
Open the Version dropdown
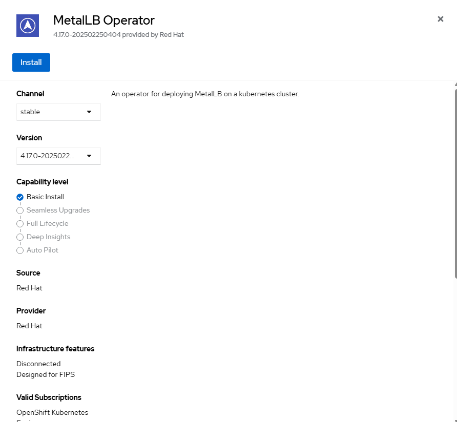[58, 156]
